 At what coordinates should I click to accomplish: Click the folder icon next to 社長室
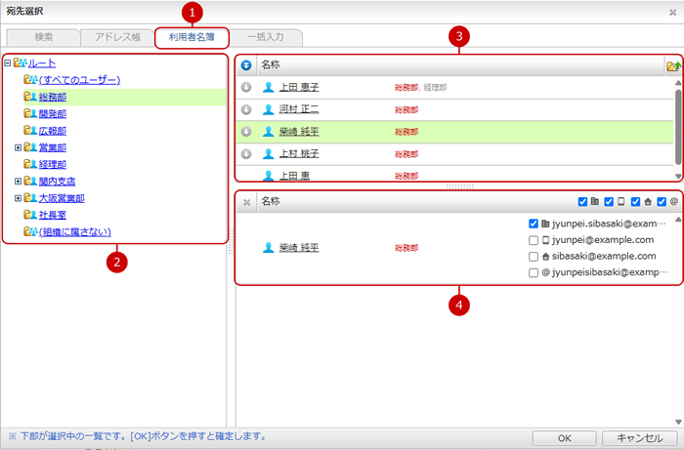tap(29, 215)
